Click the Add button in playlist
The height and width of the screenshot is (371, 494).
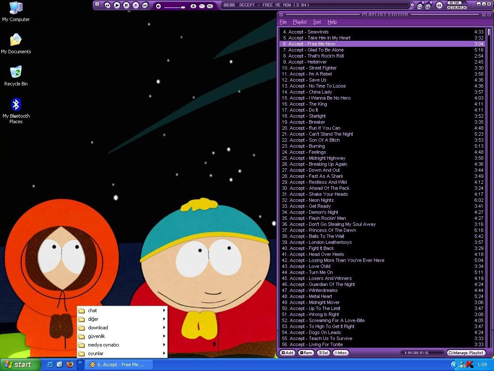click(287, 353)
